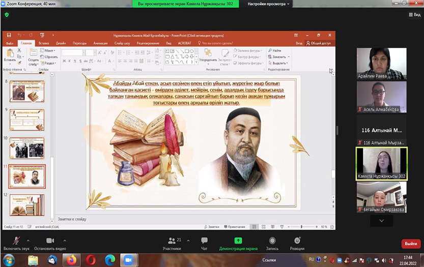Viewport: 424px width, 267px height.
Task: Open the Анимация ribbon tab
Action: click(x=100, y=44)
